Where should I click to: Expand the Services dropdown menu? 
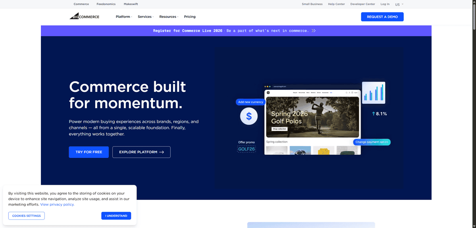145,17
